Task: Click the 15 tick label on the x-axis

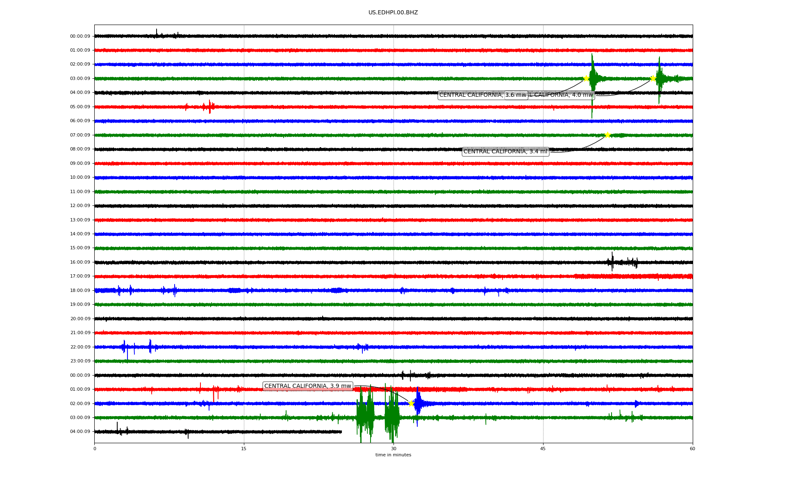Action: [x=244, y=449]
